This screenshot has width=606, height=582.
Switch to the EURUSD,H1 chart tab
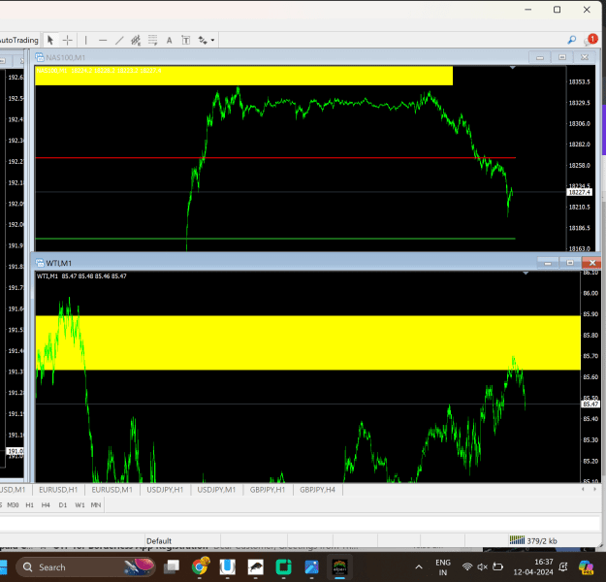tap(58, 490)
